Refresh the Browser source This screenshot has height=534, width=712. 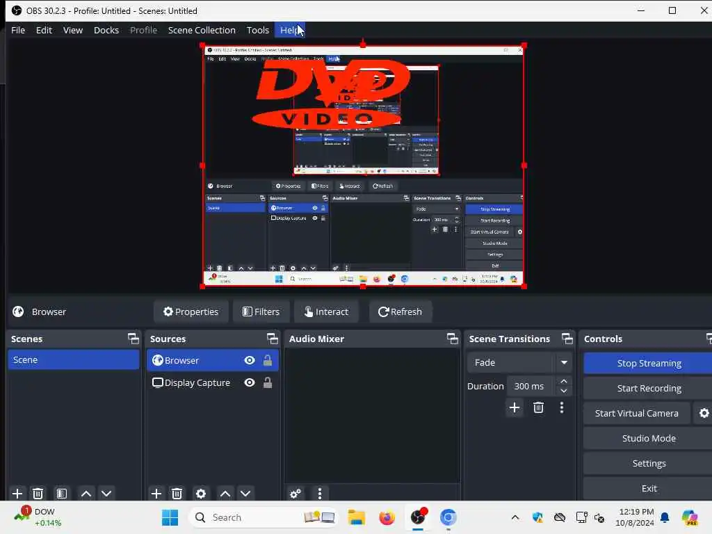(x=400, y=311)
